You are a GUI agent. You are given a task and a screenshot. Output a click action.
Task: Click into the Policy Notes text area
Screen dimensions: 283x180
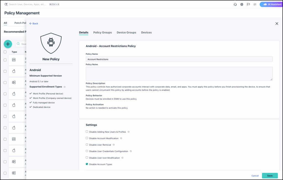click(x=179, y=73)
